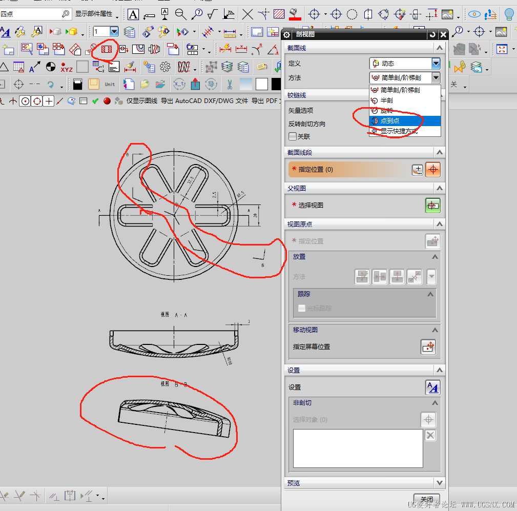Collapse the 视图原点 section

click(440, 224)
